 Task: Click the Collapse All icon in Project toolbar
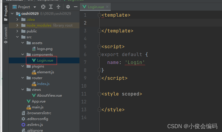tap(58, 7)
